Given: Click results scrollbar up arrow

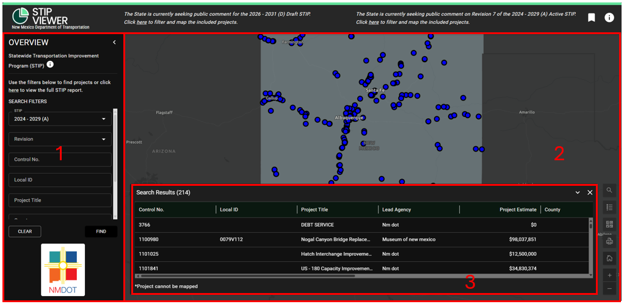Looking at the screenshot, I should [x=590, y=219].
